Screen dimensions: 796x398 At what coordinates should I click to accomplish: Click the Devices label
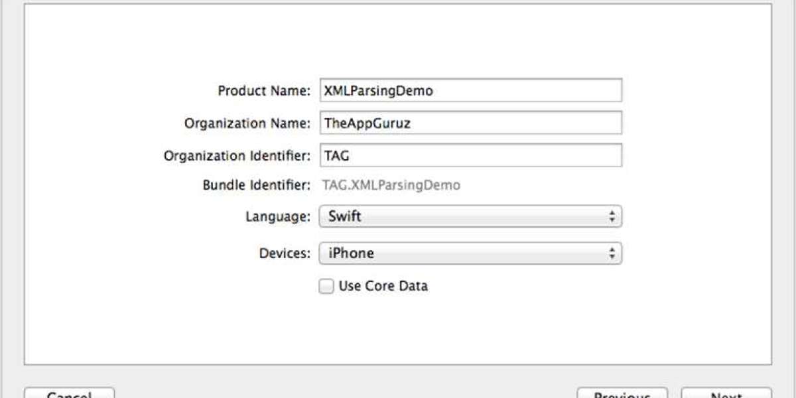coord(285,253)
